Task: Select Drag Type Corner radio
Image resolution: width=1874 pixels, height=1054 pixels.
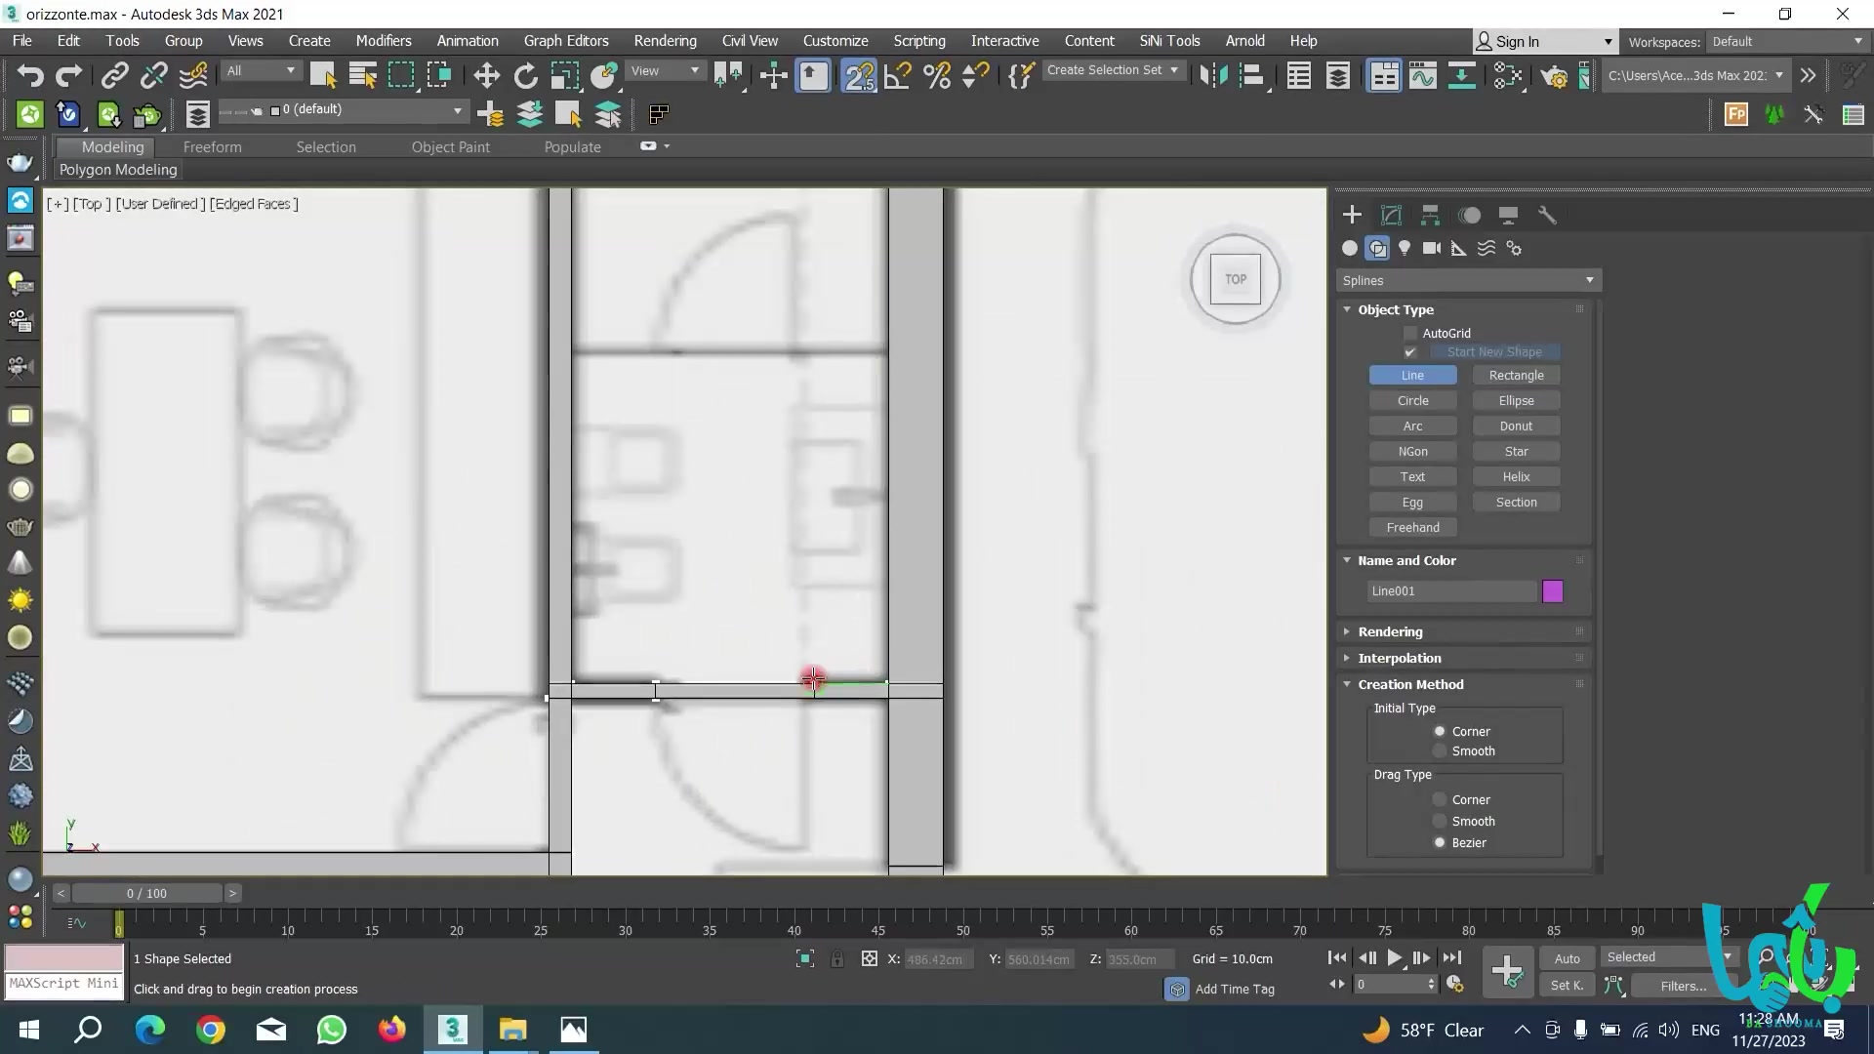Action: click(1439, 799)
